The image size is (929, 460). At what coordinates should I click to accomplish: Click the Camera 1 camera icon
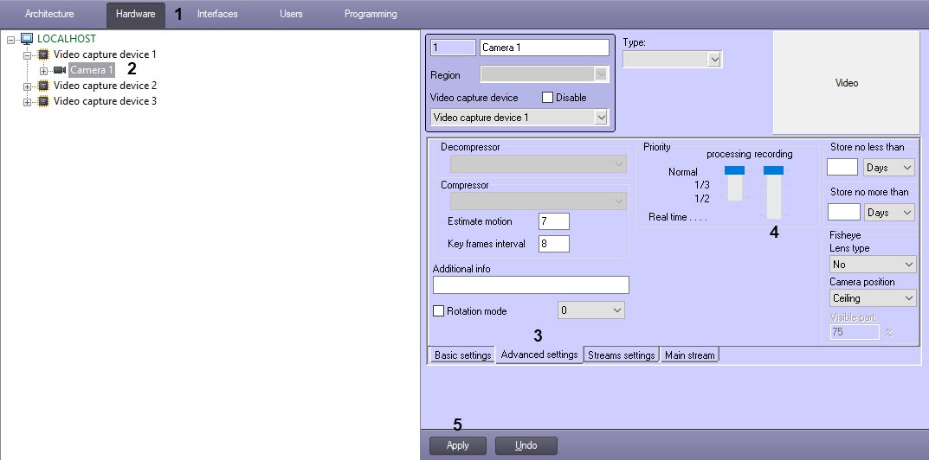point(60,70)
